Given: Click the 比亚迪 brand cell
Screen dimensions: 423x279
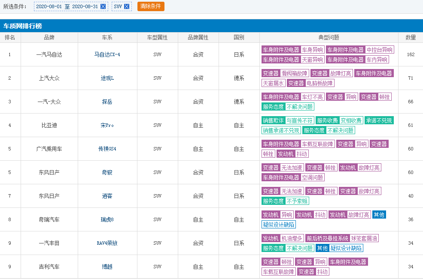Looking at the screenshot, I should 49,125.
